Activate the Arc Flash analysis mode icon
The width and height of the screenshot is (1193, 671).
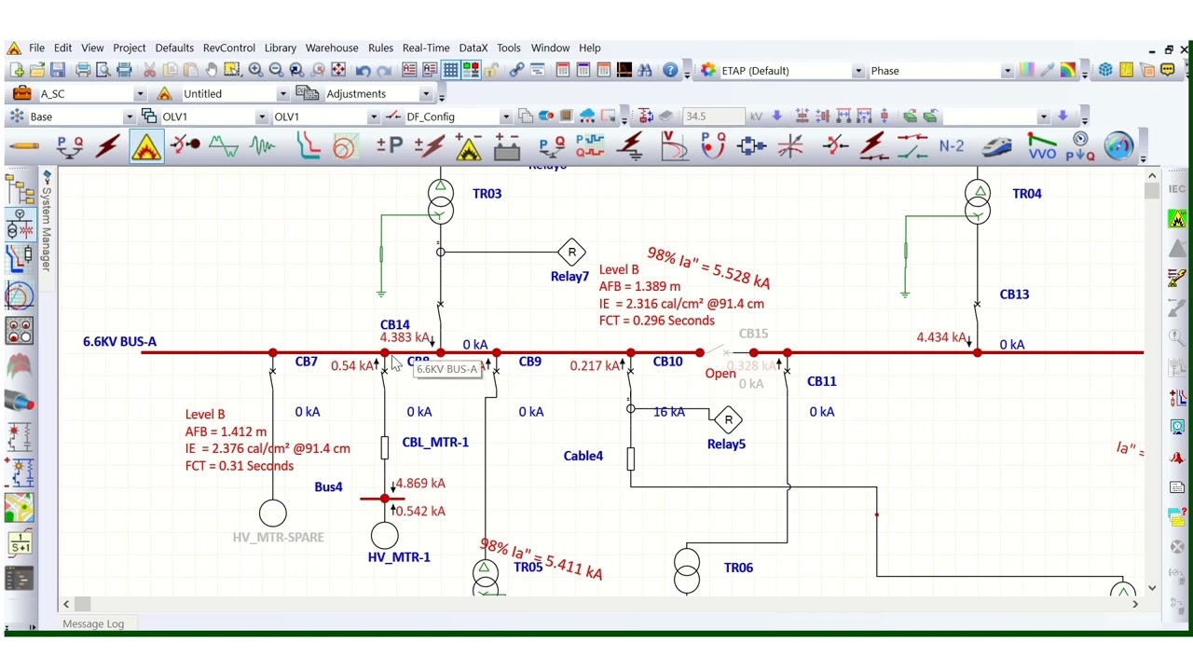click(x=146, y=146)
